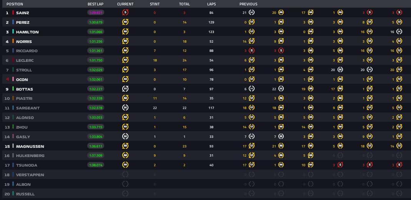Click Russell's empty current tyre icon
Screen dimensions: 411x200
125,193
